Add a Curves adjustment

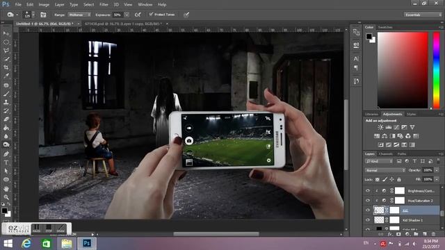point(396,127)
